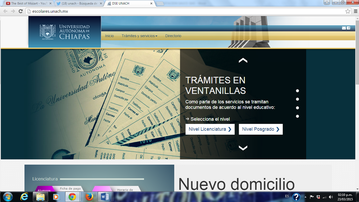The width and height of the screenshot is (359, 202).
Task: Open the volume speaker icon in the tray
Action: coord(331,197)
